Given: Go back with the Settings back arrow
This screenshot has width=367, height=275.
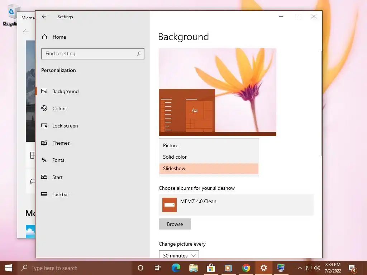Looking at the screenshot, I should pyautogui.click(x=44, y=16).
